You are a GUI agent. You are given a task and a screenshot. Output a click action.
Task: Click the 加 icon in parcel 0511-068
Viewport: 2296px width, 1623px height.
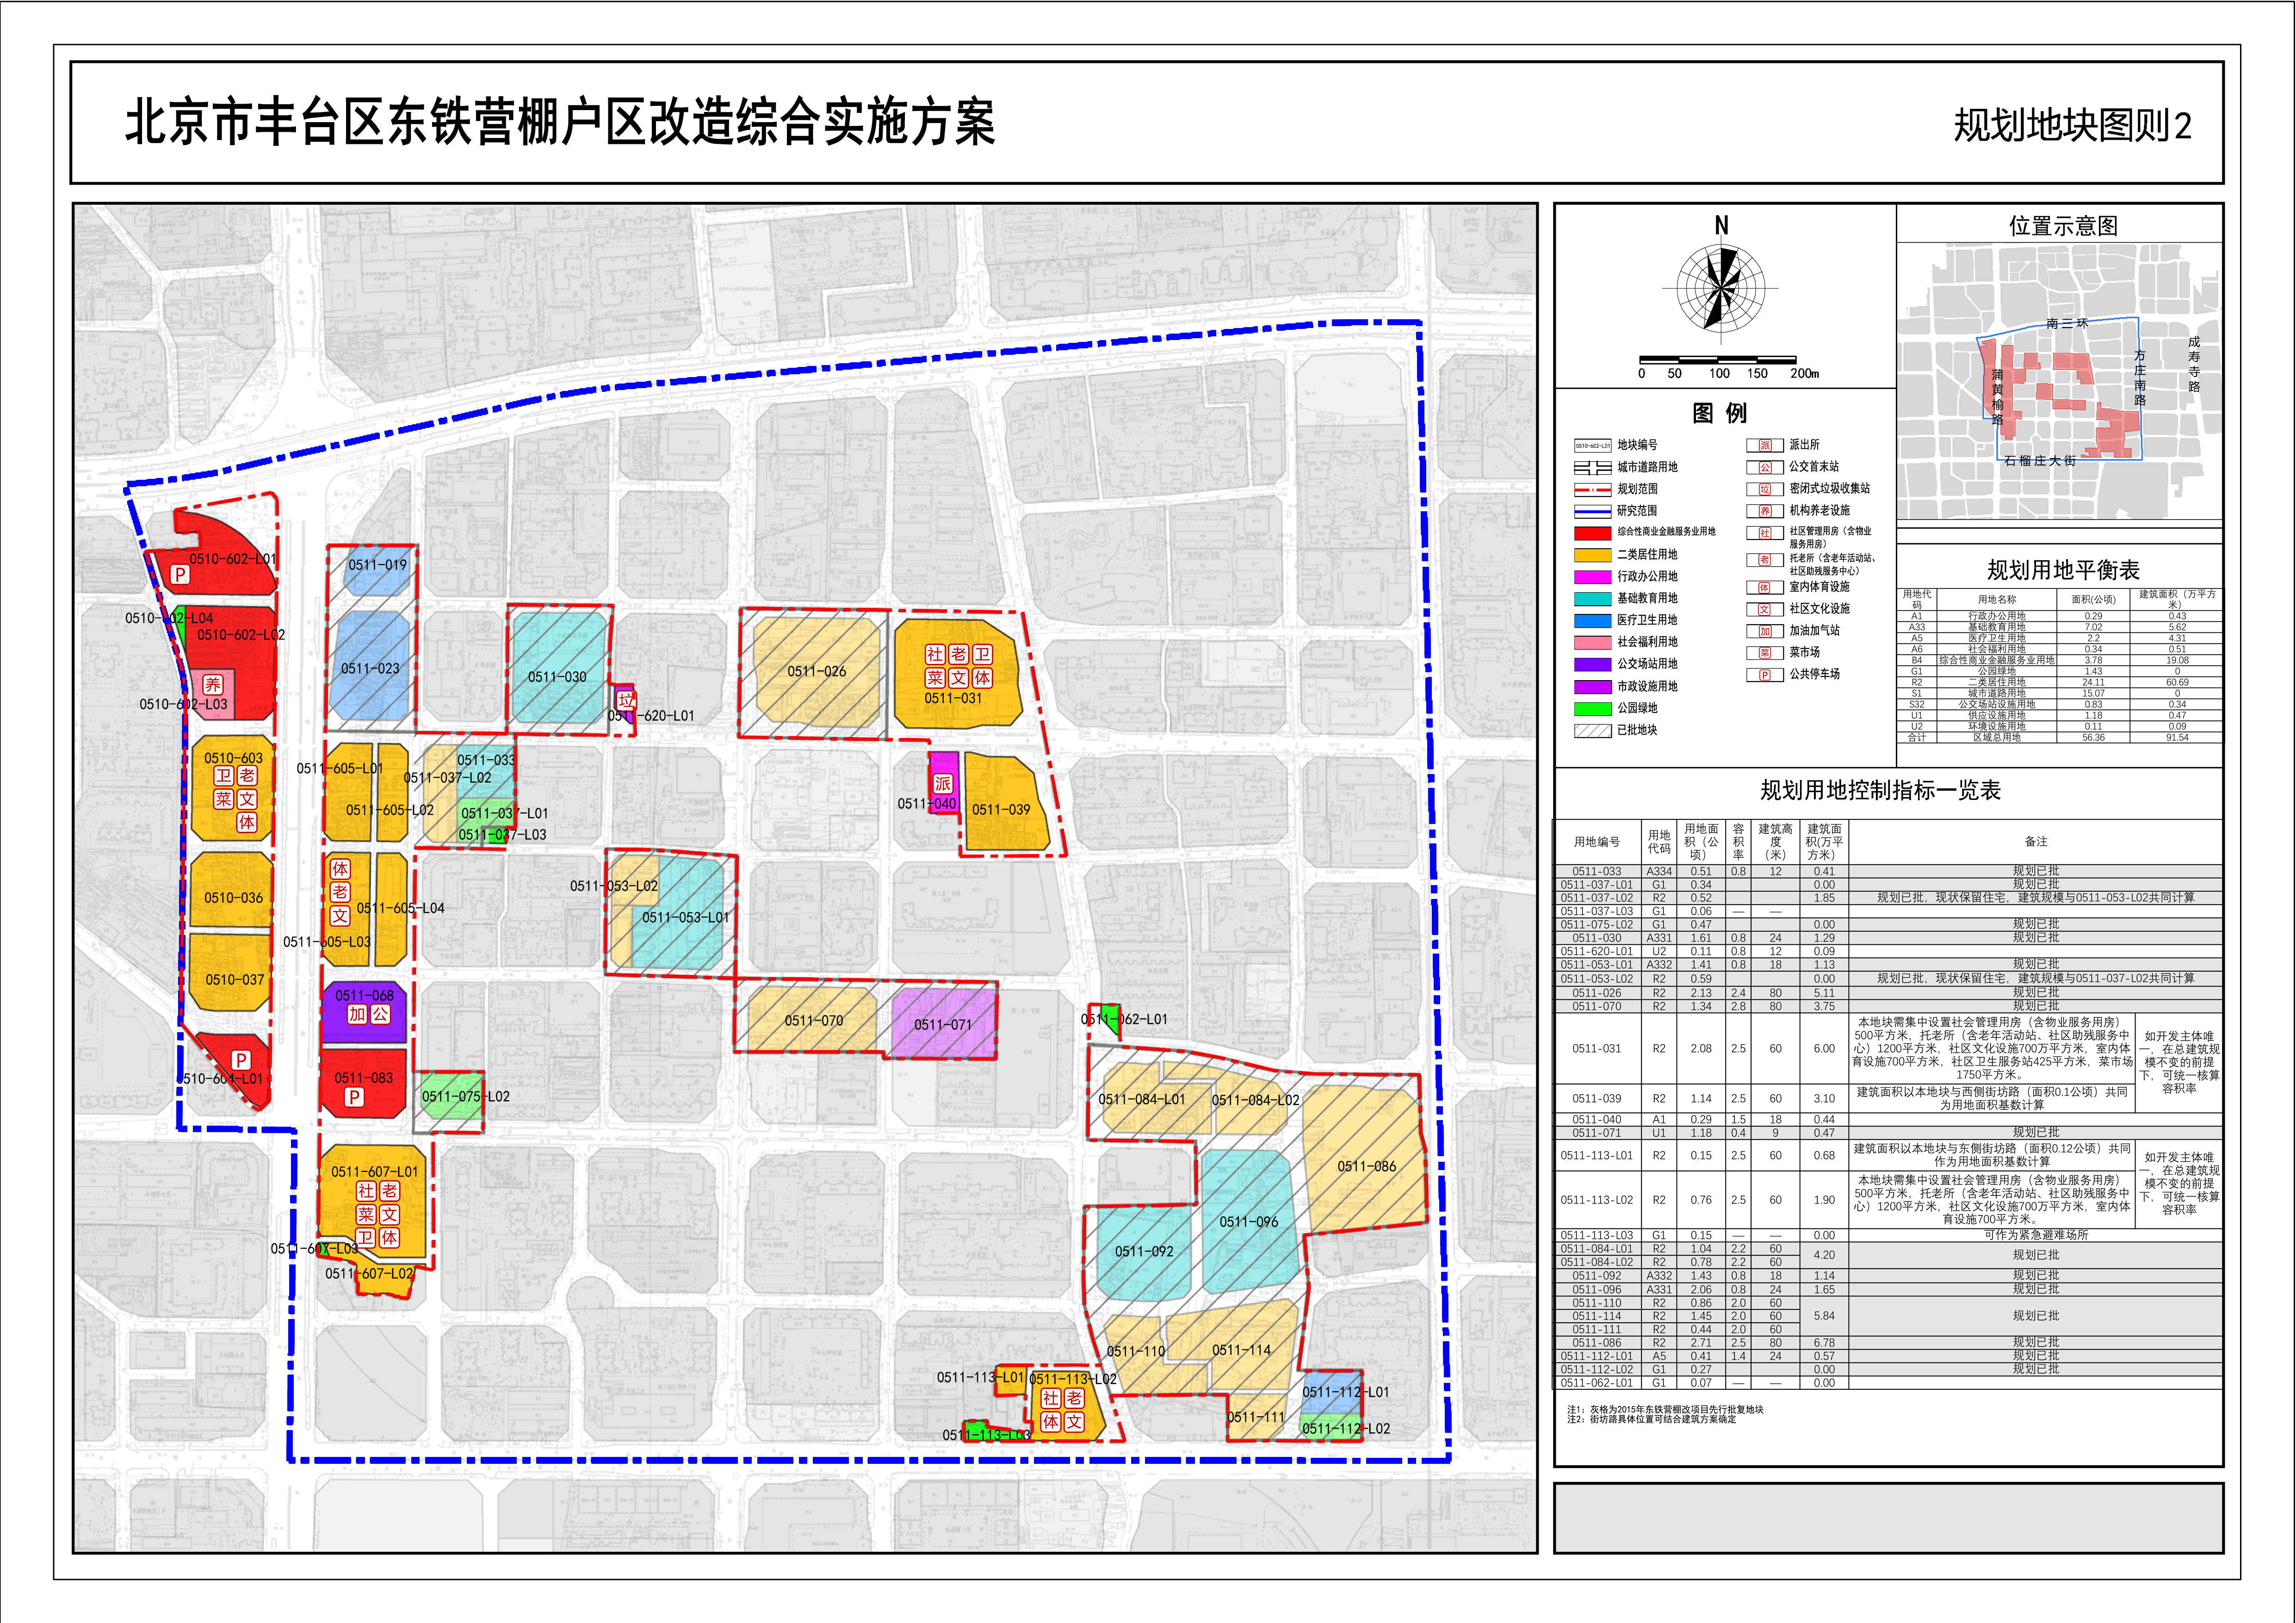[357, 1014]
